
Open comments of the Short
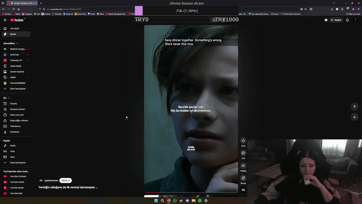(x=243, y=153)
